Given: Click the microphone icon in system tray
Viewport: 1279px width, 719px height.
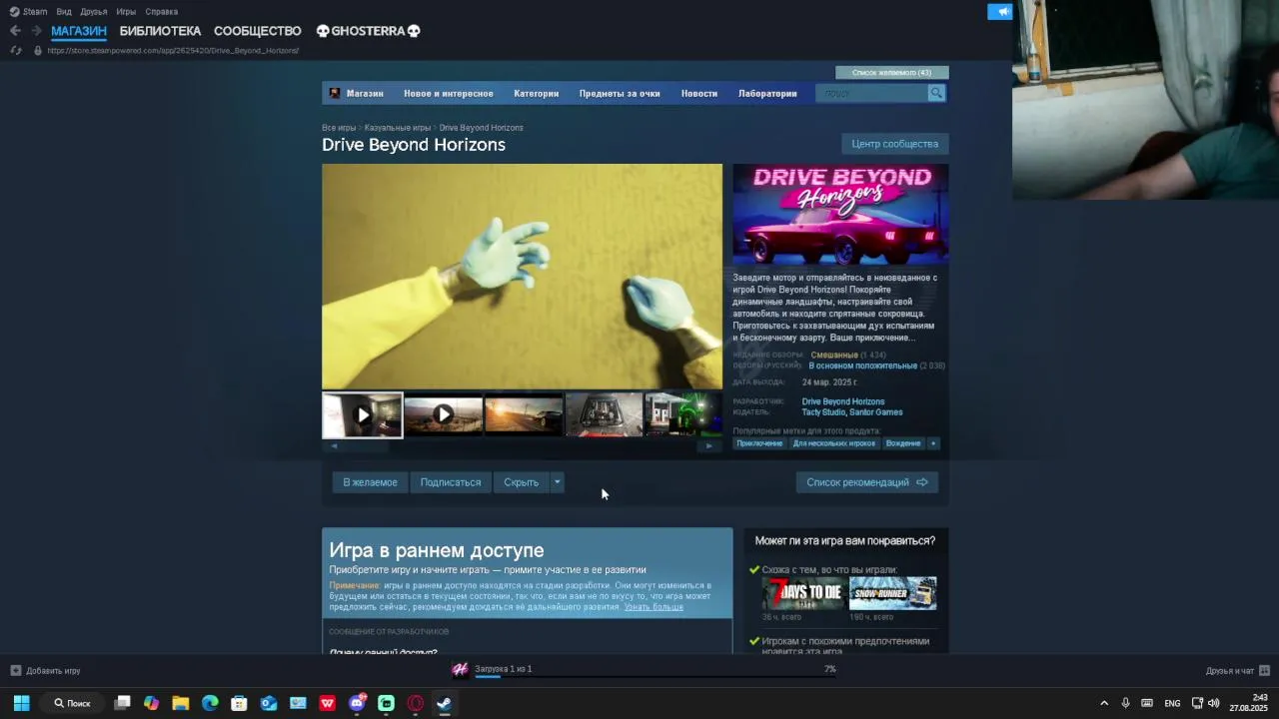Looking at the screenshot, I should pyautogui.click(x=1125, y=703).
